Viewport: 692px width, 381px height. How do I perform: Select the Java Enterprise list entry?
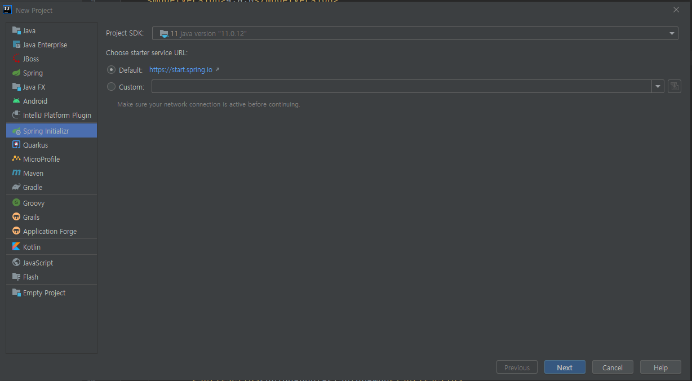(x=51, y=45)
